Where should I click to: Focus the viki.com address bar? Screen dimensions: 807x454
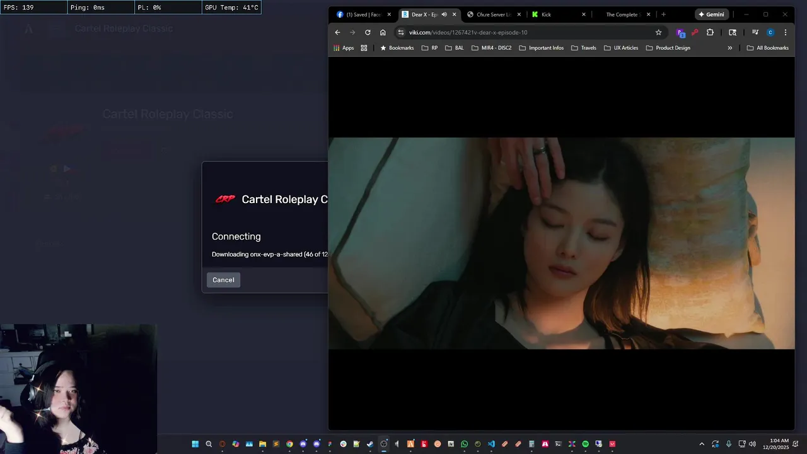click(x=530, y=32)
